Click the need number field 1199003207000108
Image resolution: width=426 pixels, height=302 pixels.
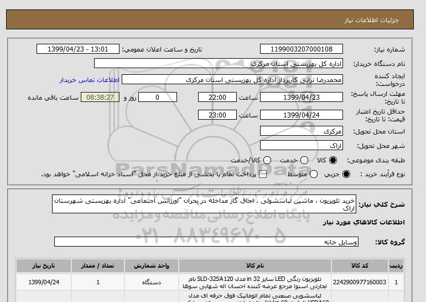tap(302, 49)
